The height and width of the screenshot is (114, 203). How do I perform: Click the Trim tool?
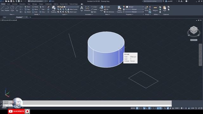(42, 7)
